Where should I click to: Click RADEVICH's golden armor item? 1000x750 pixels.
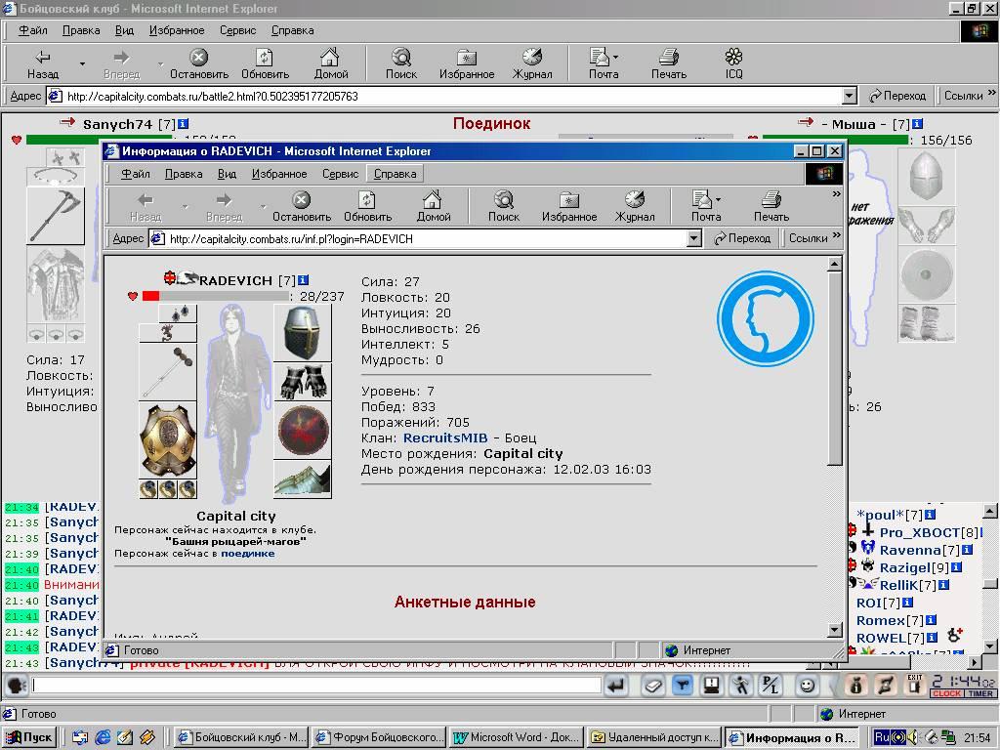[x=168, y=440]
